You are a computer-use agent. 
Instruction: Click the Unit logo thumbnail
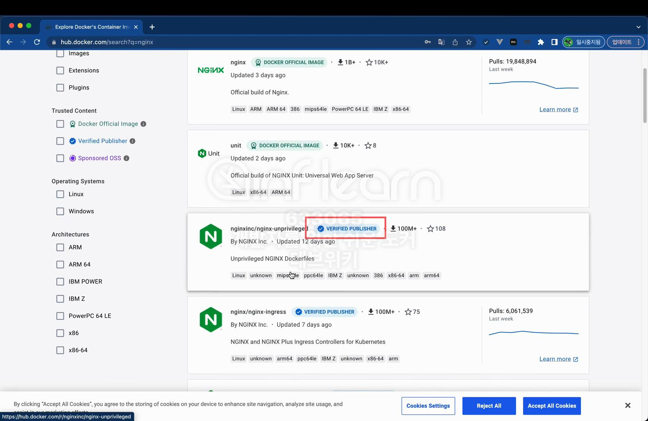click(209, 154)
